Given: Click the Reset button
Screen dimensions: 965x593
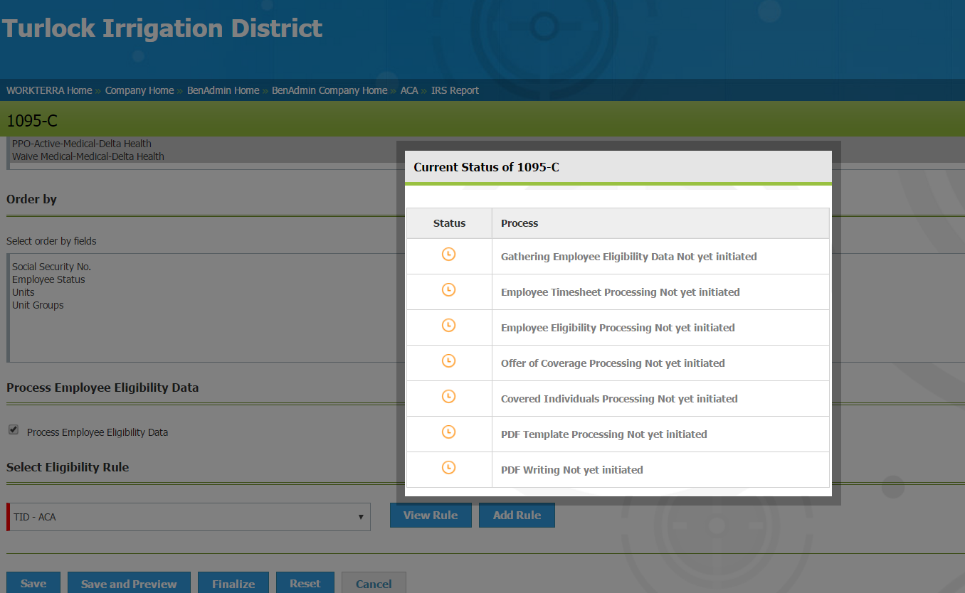Looking at the screenshot, I should (305, 583).
